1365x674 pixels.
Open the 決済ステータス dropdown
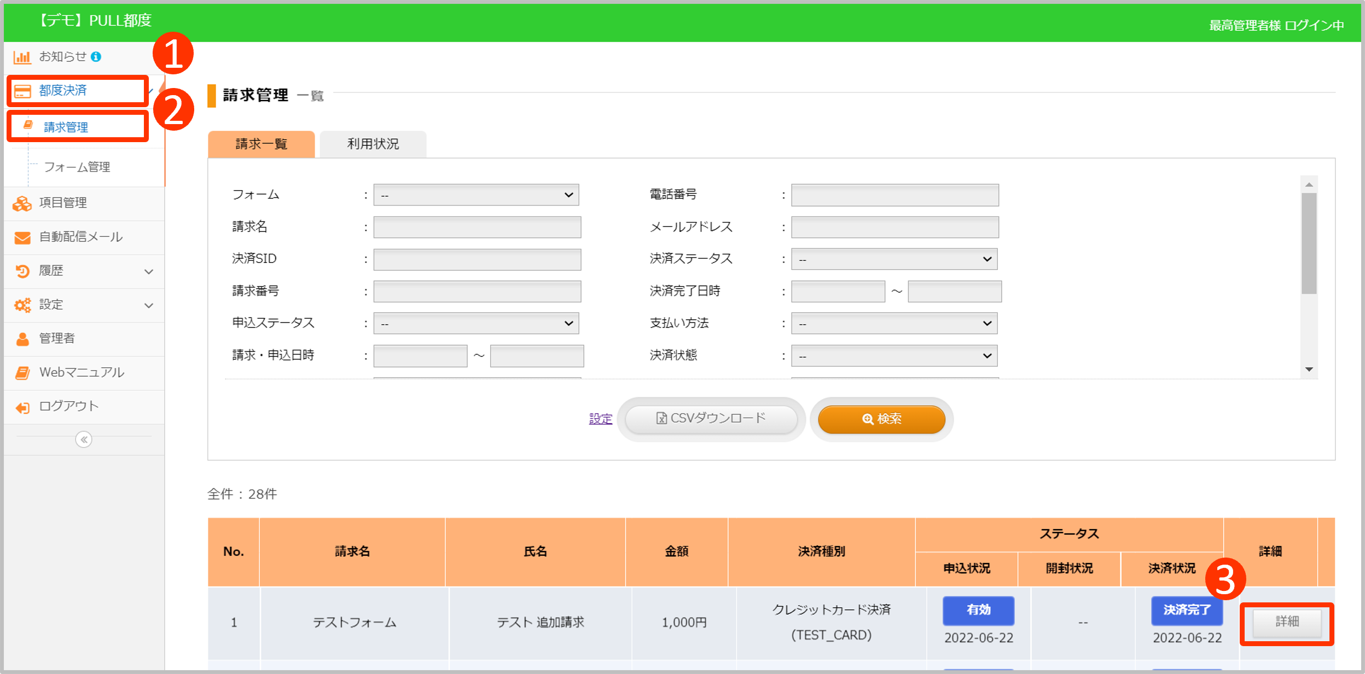click(894, 259)
